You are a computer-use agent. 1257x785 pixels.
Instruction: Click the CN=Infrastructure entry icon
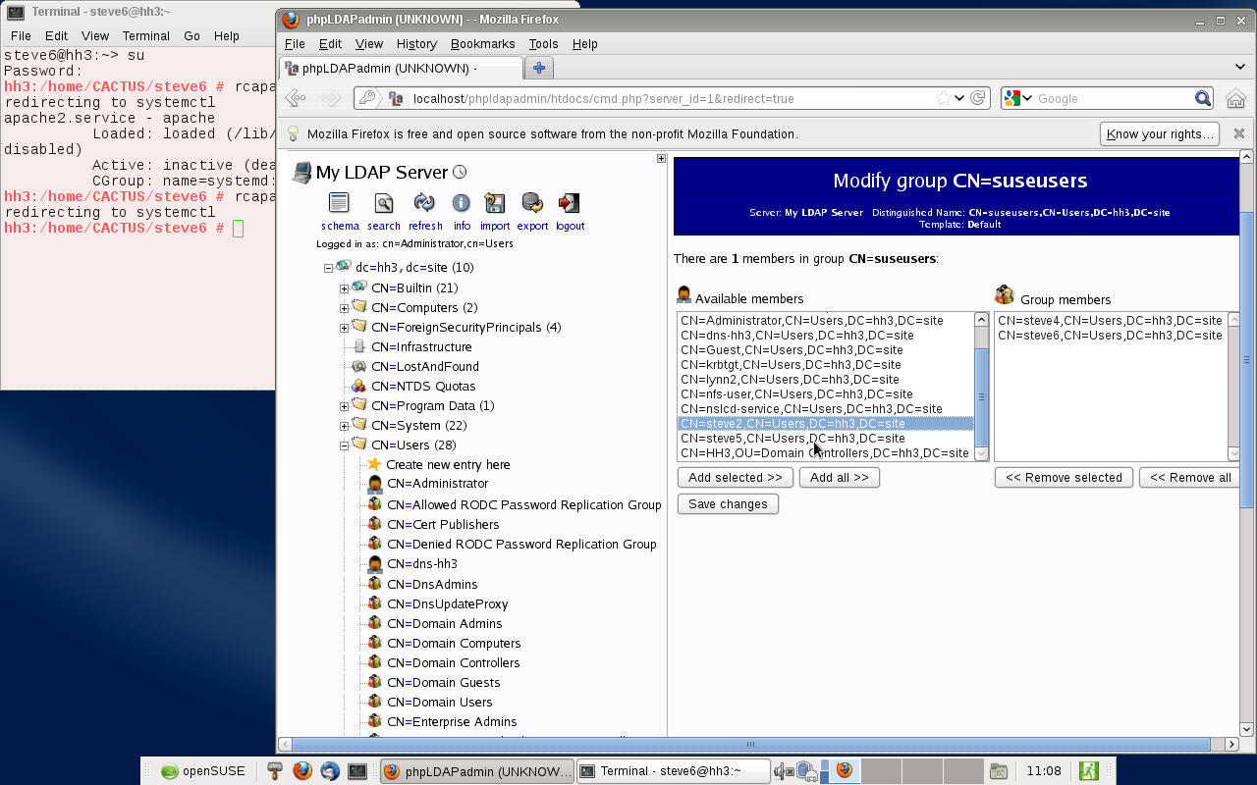(358, 346)
